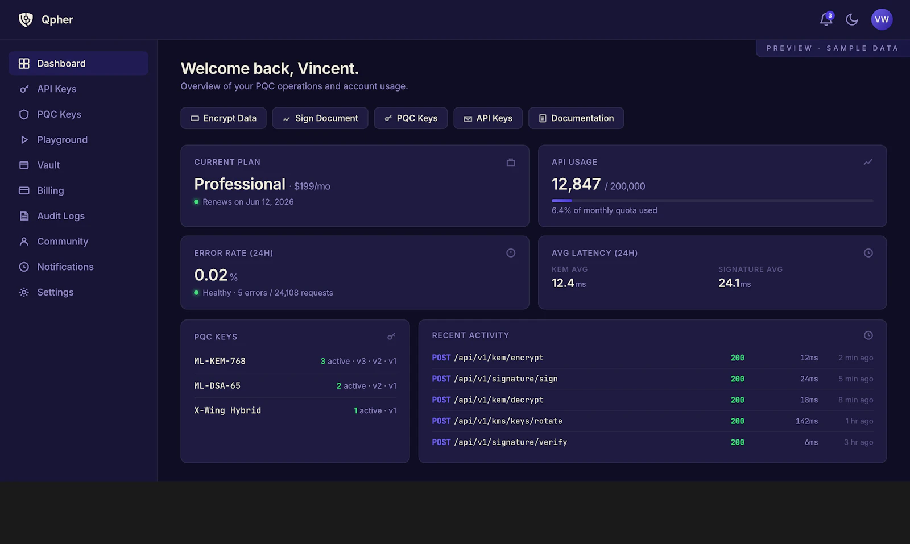
Task: Open the Playground page
Action: point(78,140)
